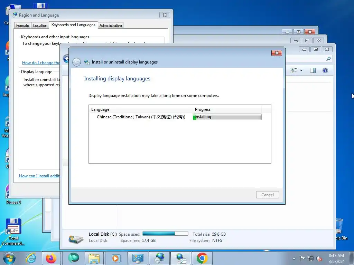Image resolution: width=354 pixels, height=265 pixels.
Task: Maximize the front Explorer window
Action: pyautogui.click(x=316, y=49)
